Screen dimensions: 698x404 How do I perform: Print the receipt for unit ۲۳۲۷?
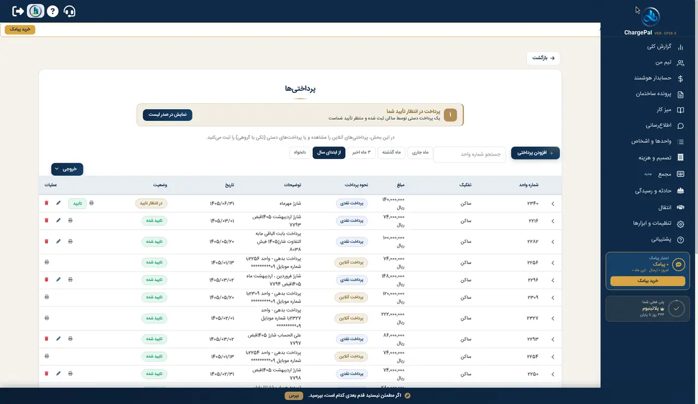(46, 318)
